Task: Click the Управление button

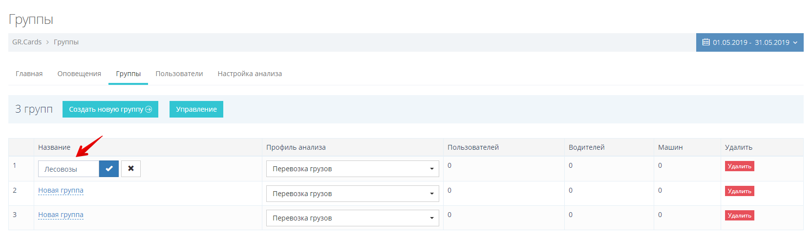Action: pyautogui.click(x=196, y=109)
